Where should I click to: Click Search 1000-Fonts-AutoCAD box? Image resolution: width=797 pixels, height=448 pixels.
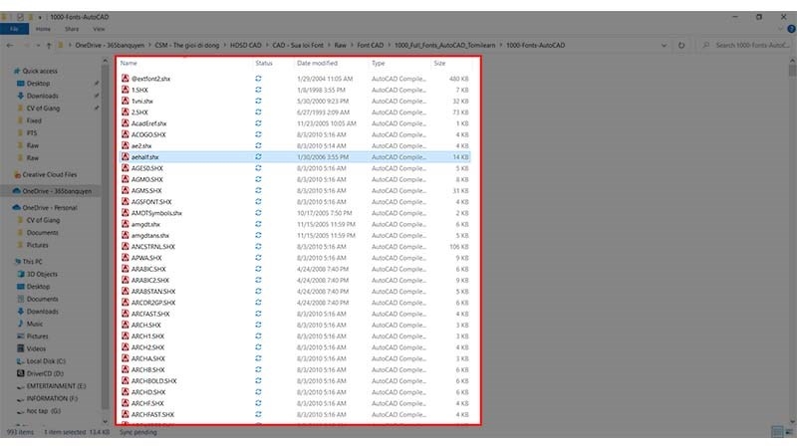coord(744,45)
